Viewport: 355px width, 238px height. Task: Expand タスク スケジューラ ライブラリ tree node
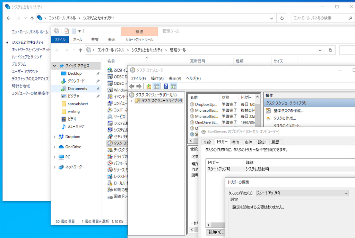tap(132, 101)
